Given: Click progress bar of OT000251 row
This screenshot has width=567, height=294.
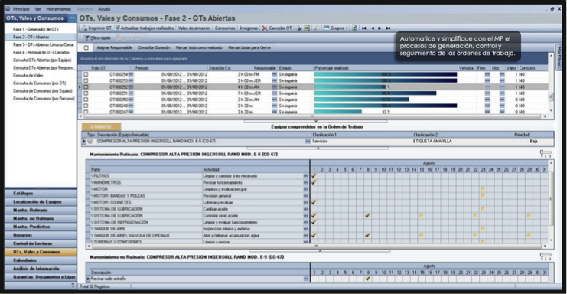Looking at the screenshot, I should pyautogui.click(x=376, y=93).
